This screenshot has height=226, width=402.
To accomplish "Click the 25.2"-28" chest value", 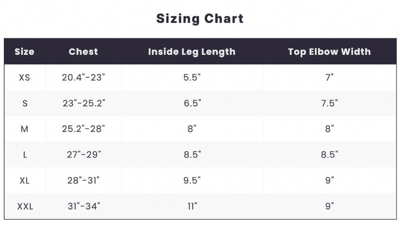I will (x=83, y=129).
